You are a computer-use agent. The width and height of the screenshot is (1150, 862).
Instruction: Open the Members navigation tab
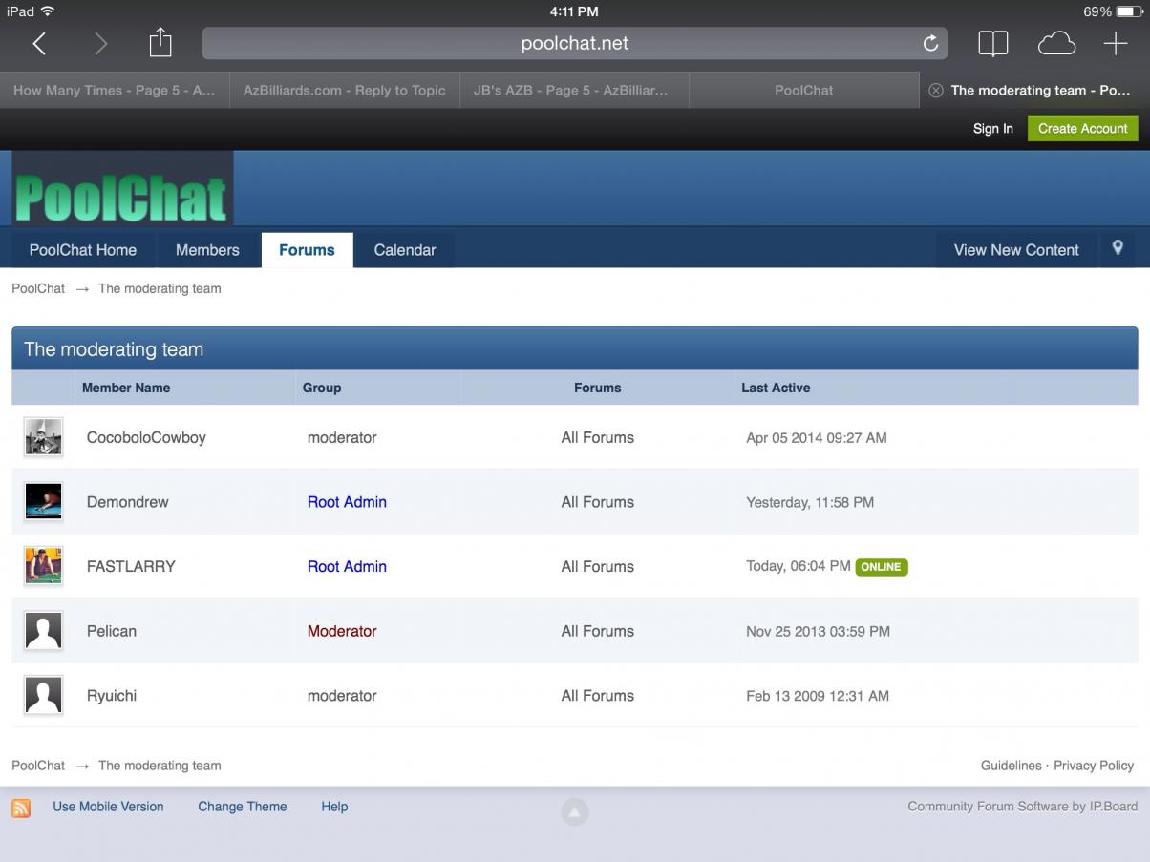point(207,250)
